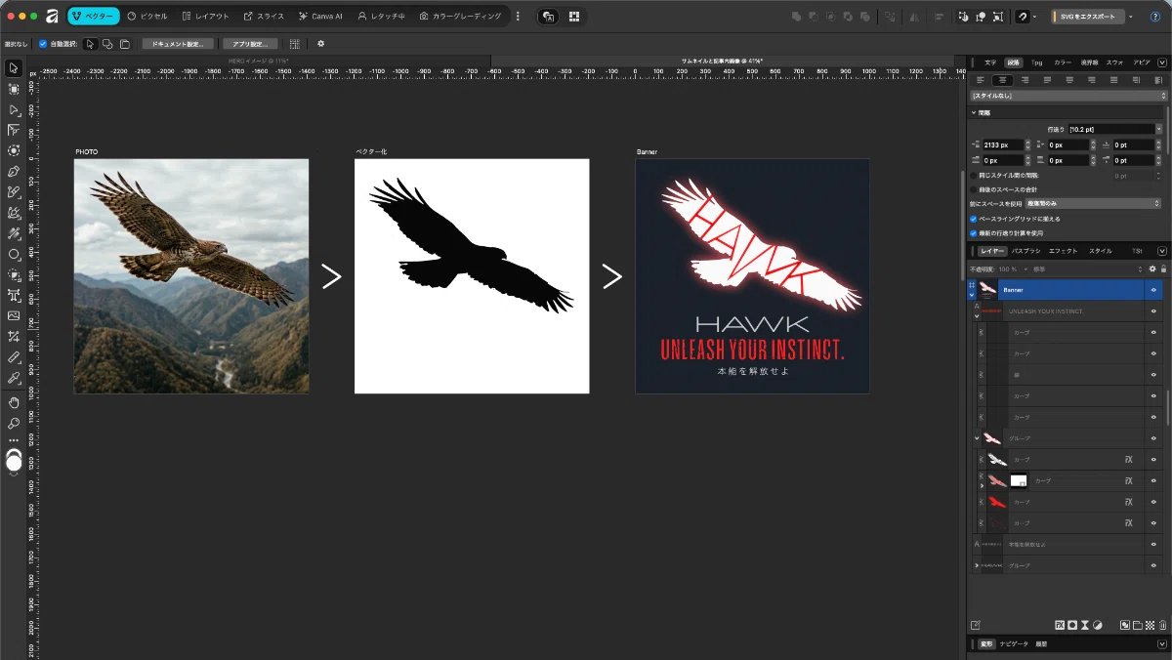Collapse the 間隔 section
Image resolution: width=1172 pixels, height=660 pixels.
coord(974,113)
